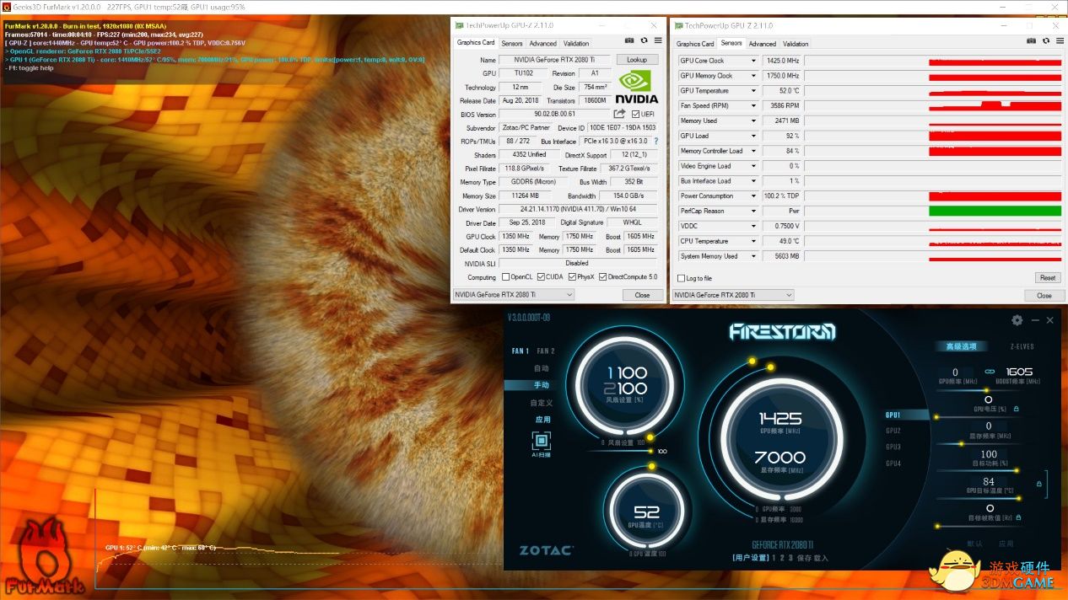Open the Fan Speed (RPM) sensor dropdown

point(753,106)
